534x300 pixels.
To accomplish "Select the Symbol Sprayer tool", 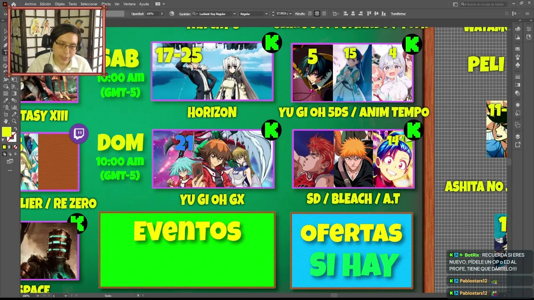I will point(6,107).
